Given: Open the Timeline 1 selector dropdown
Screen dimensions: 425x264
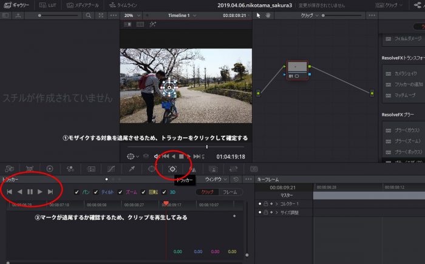Looking at the screenshot, I should pyautogui.click(x=182, y=15).
